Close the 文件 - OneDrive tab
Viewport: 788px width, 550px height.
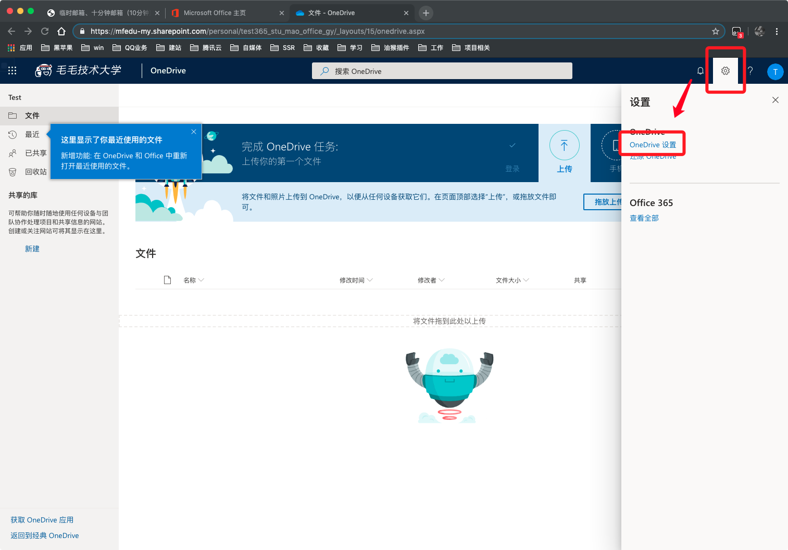click(x=406, y=13)
